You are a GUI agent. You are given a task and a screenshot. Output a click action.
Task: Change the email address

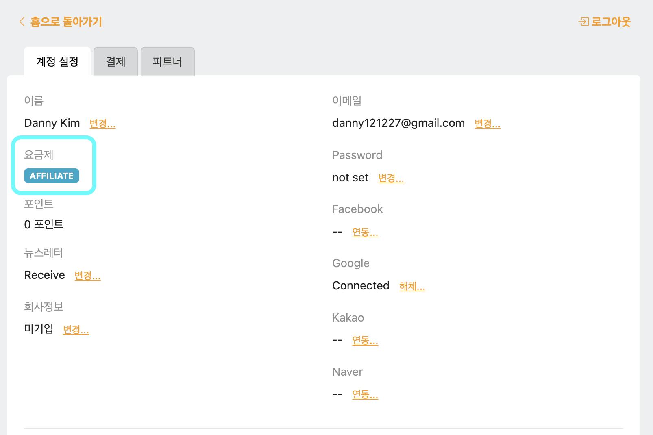(x=487, y=124)
